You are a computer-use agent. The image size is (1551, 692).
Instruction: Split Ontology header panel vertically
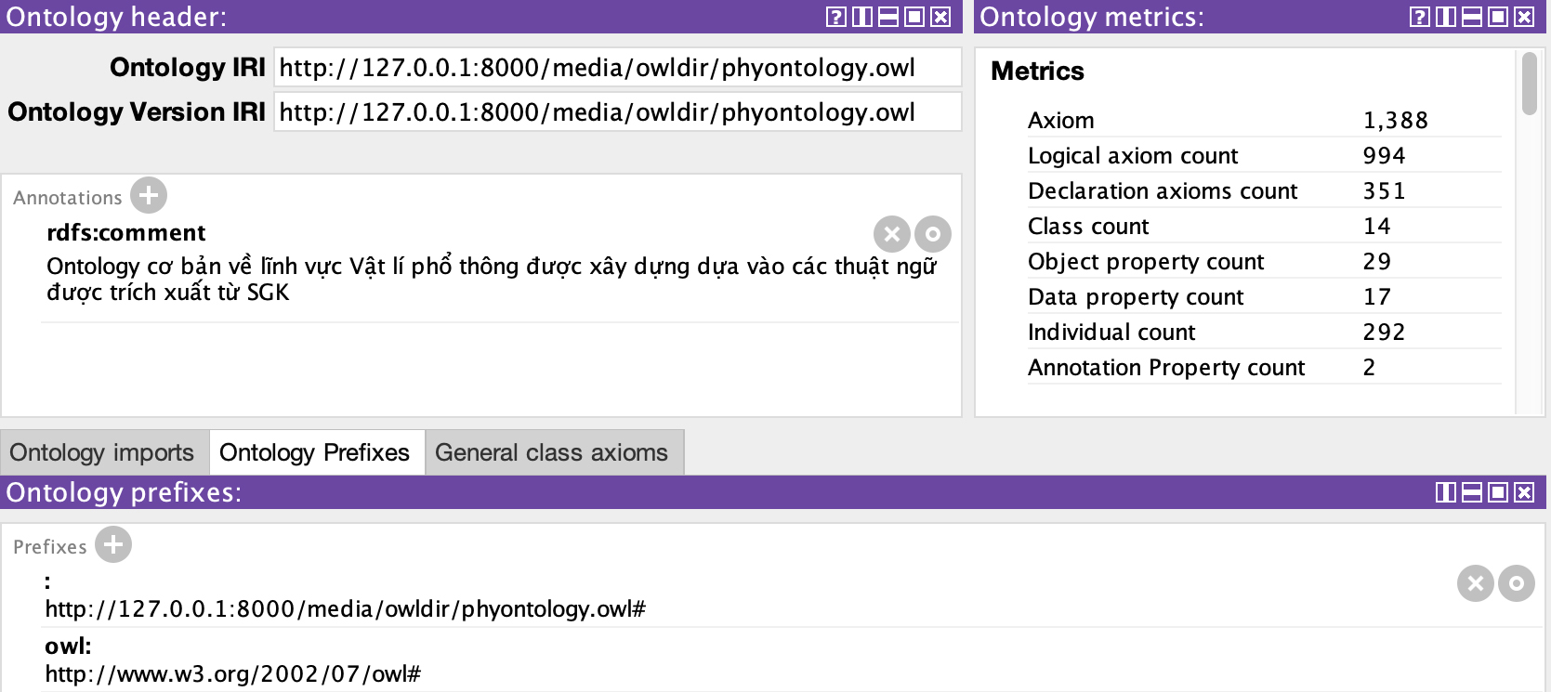[862, 17]
